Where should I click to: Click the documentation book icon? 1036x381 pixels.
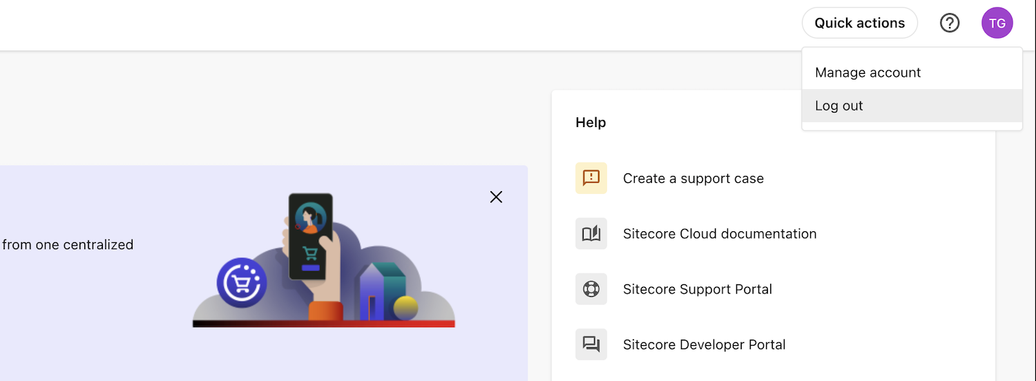[591, 233]
